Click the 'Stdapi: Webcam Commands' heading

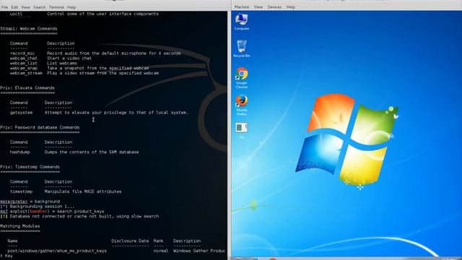[29, 29]
